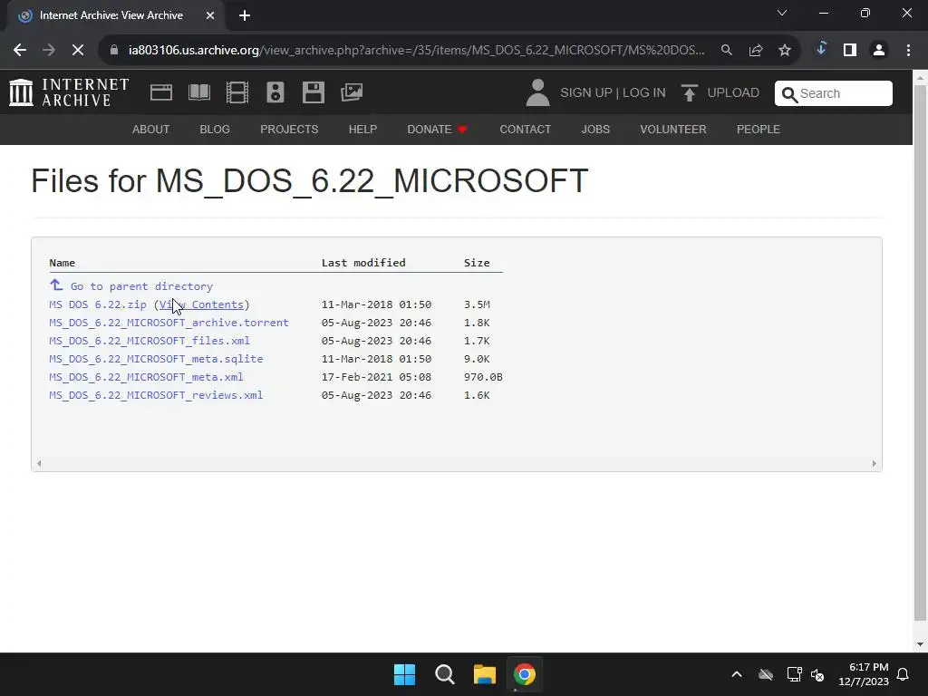The height and width of the screenshot is (696, 928).
Task: Open the Images icon
Action: (x=352, y=92)
